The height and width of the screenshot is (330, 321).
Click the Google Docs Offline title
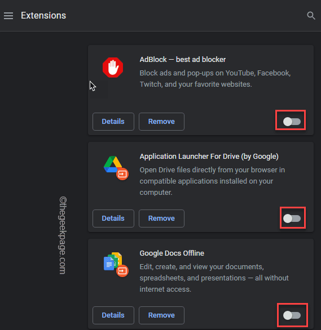(172, 253)
